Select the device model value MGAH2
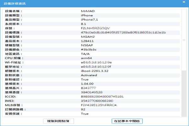Screen dimensions: 189x126 click(x=88, y=37)
